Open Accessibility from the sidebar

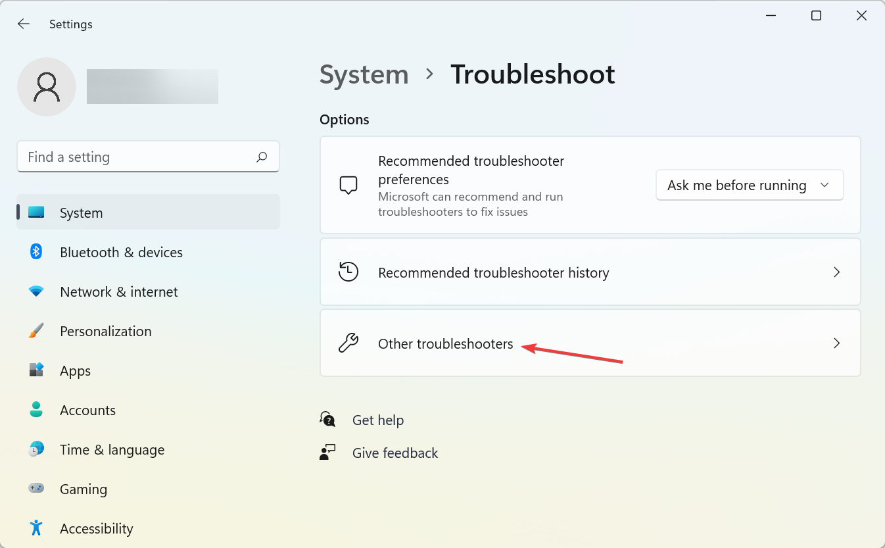pyautogui.click(x=96, y=529)
